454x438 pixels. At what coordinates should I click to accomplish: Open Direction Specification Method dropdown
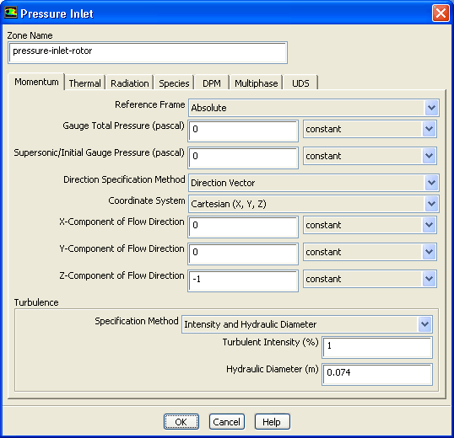(x=431, y=183)
